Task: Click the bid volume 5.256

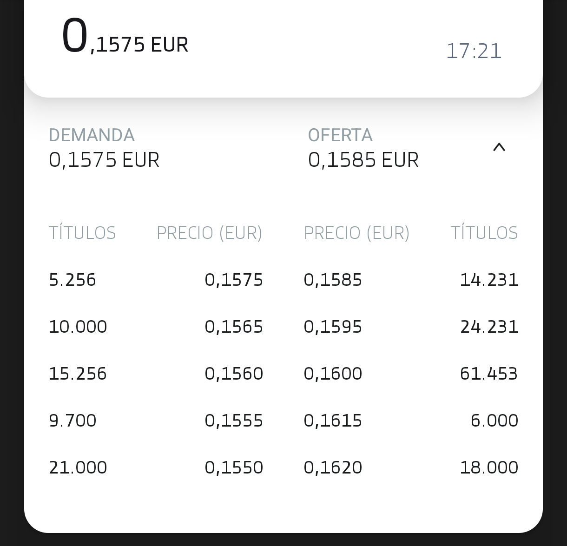Action: (73, 279)
